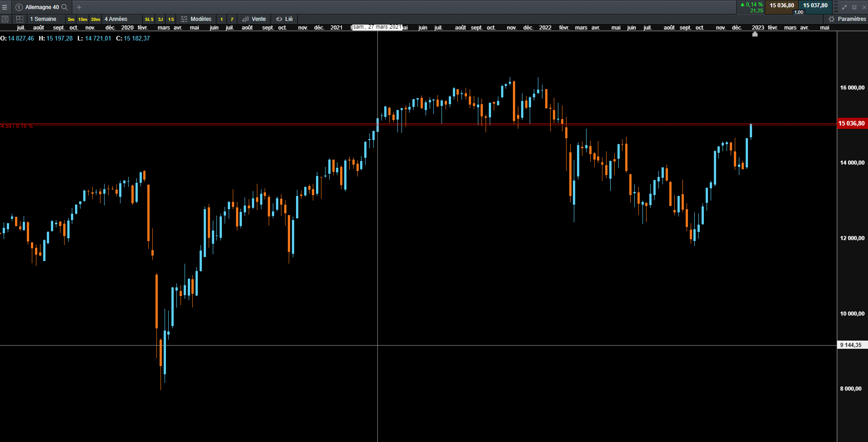This screenshot has width=868, height=442.
Task: Click the 15 037,80 buy price button
Action: [x=815, y=6]
